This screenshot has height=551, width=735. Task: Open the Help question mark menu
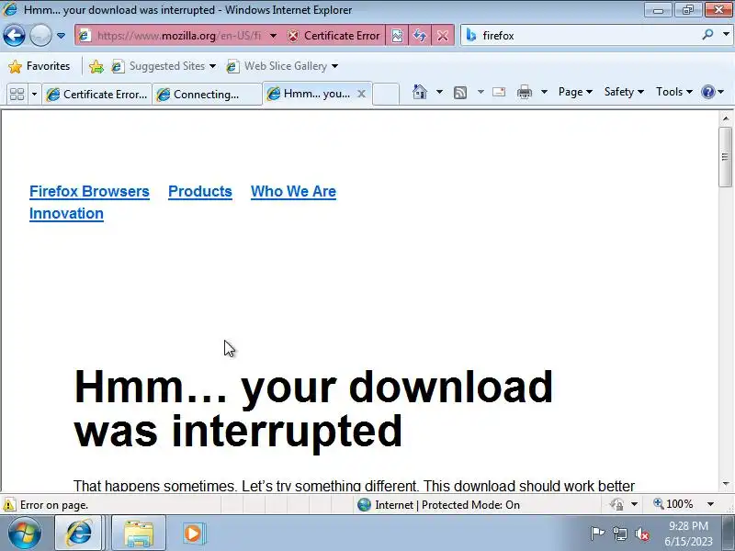point(712,92)
